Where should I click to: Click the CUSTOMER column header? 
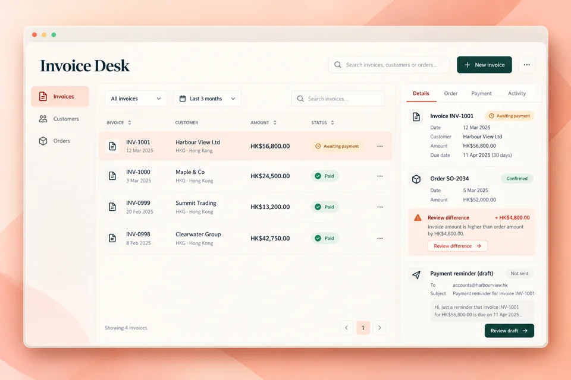(x=186, y=122)
